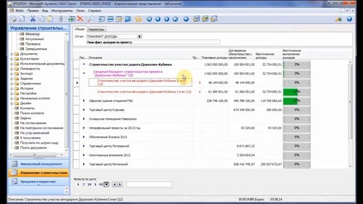
Task: Open the Инструменты menu
Action: pyautogui.click(x=62, y=11)
